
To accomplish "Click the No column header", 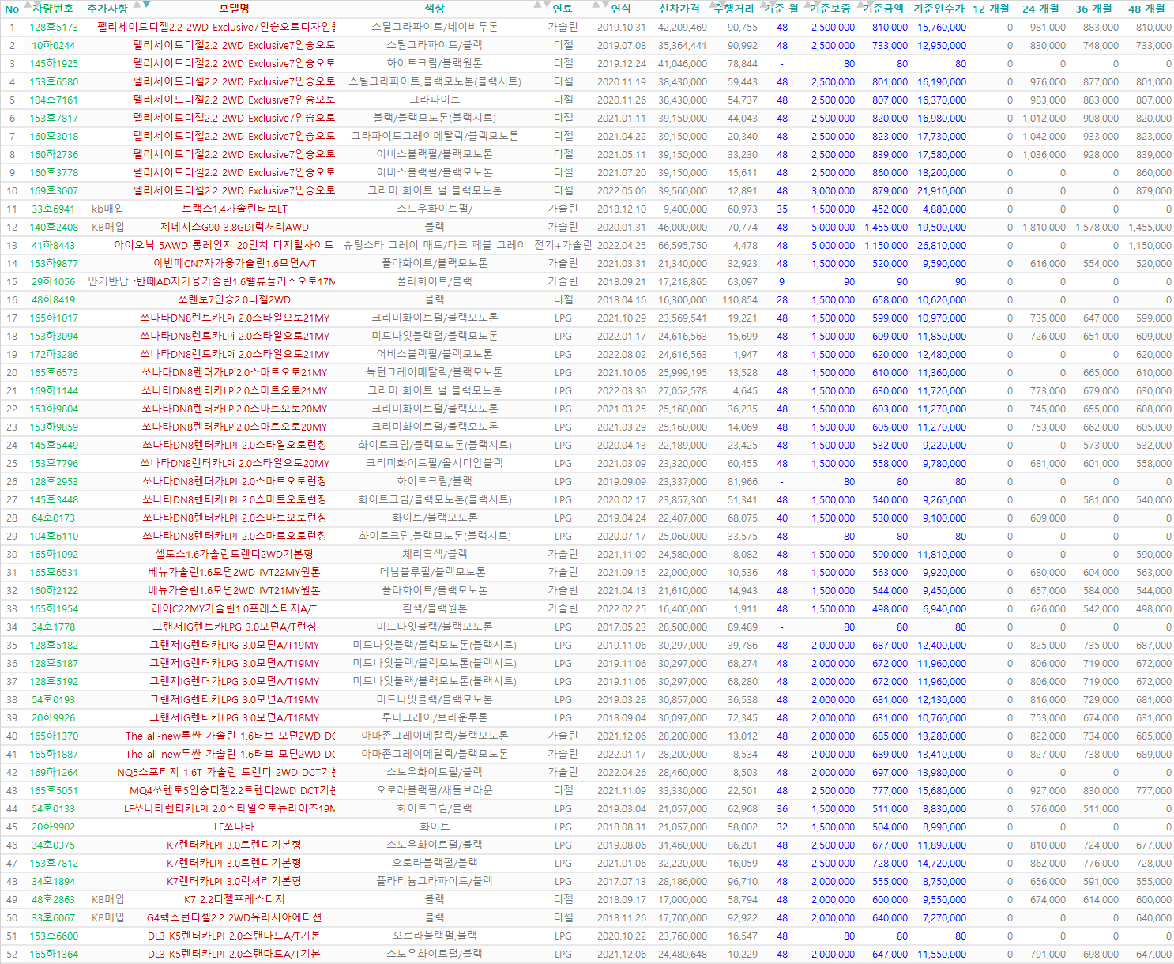I will [x=12, y=9].
